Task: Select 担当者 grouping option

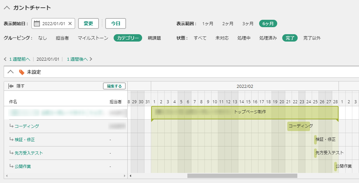Action: pyautogui.click(x=62, y=38)
